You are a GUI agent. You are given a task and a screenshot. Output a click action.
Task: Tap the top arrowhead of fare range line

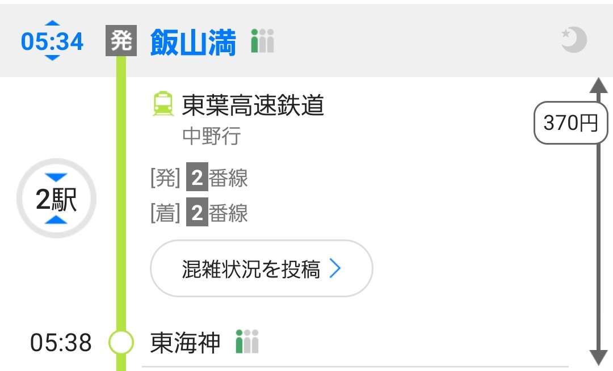click(x=598, y=86)
